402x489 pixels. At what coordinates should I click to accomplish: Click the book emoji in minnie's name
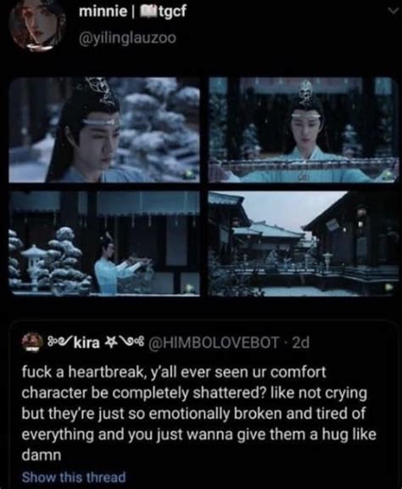(149, 12)
